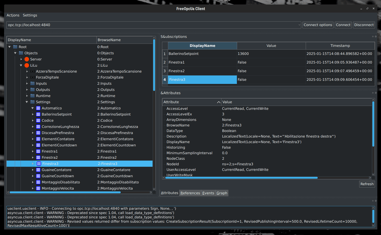381x235 pixels.
Task: Click the Connect options button
Action: (318, 25)
